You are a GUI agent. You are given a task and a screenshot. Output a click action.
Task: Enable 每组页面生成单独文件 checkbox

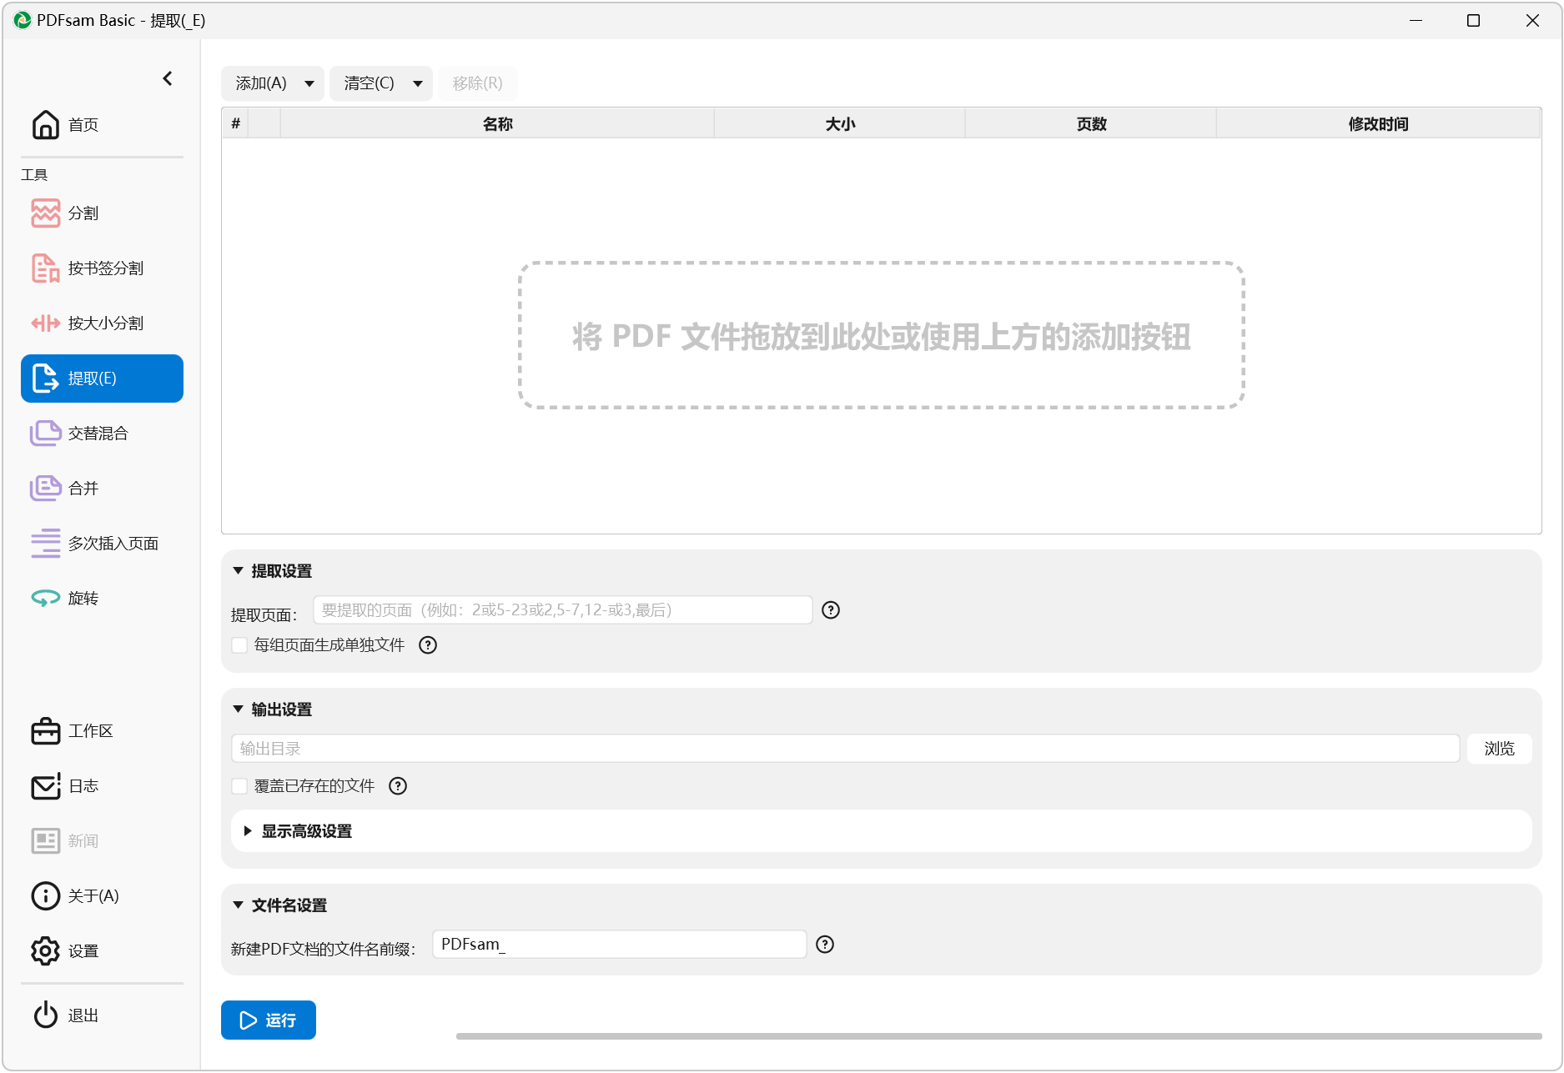pyautogui.click(x=239, y=645)
